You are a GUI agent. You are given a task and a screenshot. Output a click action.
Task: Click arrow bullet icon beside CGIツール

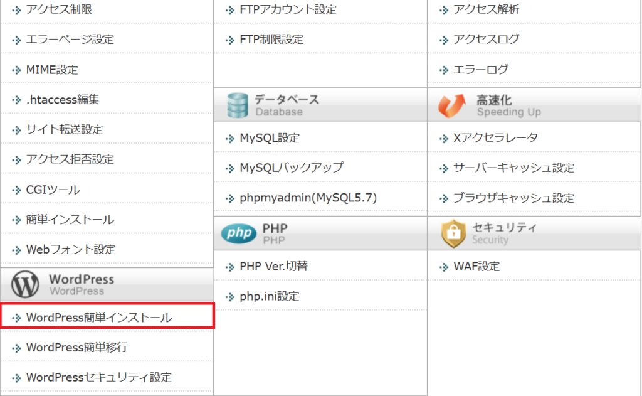coord(16,191)
